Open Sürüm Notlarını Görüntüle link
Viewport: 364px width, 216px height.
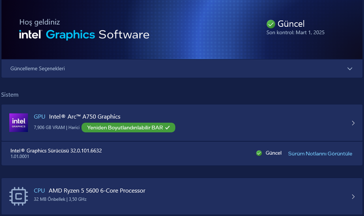click(320, 154)
